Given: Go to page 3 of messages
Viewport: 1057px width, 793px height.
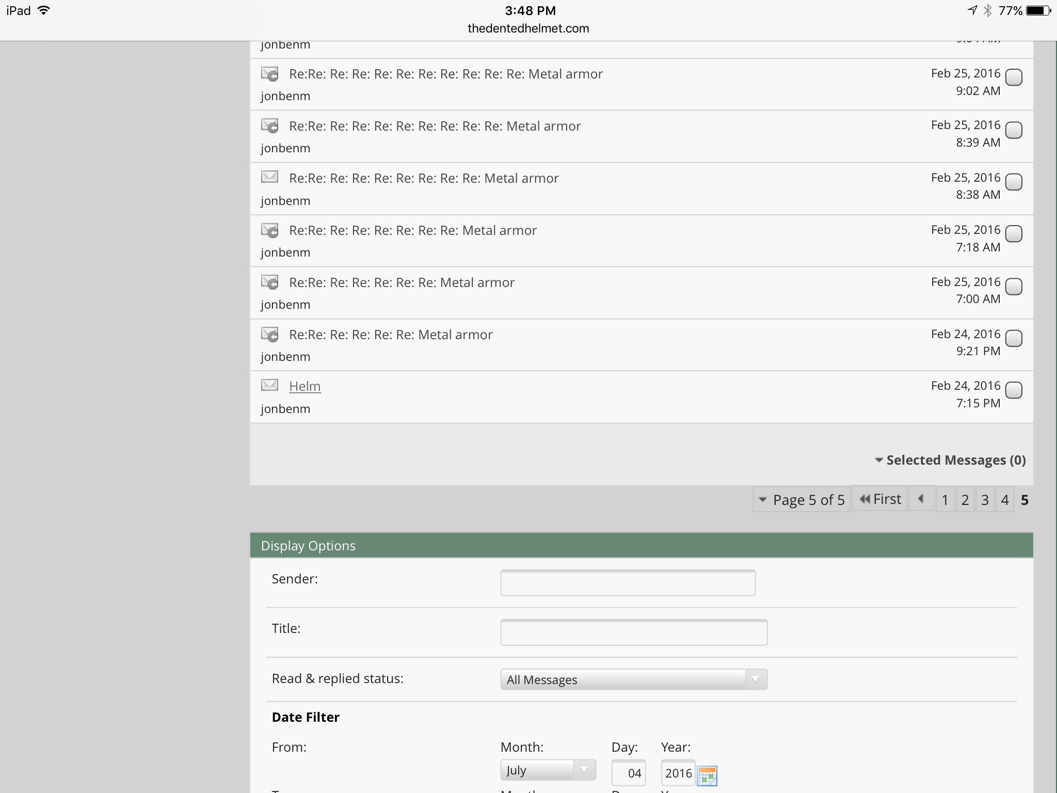Looking at the screenshot, I should tap(985, 500).
